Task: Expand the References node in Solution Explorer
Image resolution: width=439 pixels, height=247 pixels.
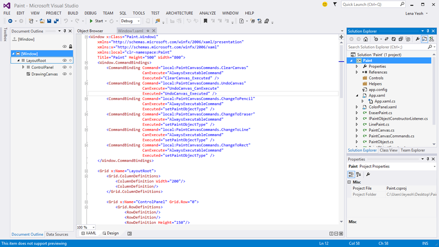Action: tap(357, 72)
